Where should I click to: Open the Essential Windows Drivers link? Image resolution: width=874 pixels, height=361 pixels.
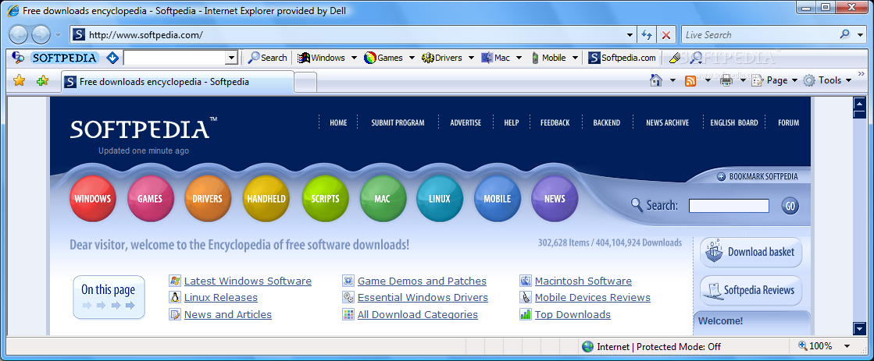423,298
